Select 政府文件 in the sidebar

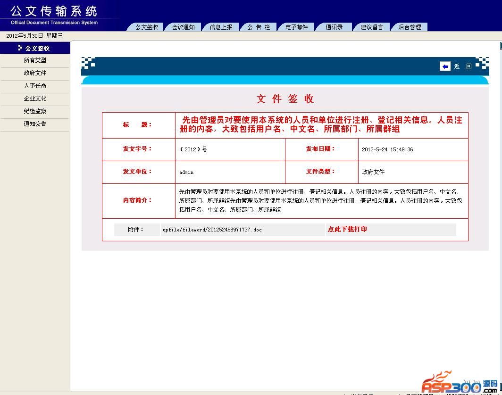point(35,73)
